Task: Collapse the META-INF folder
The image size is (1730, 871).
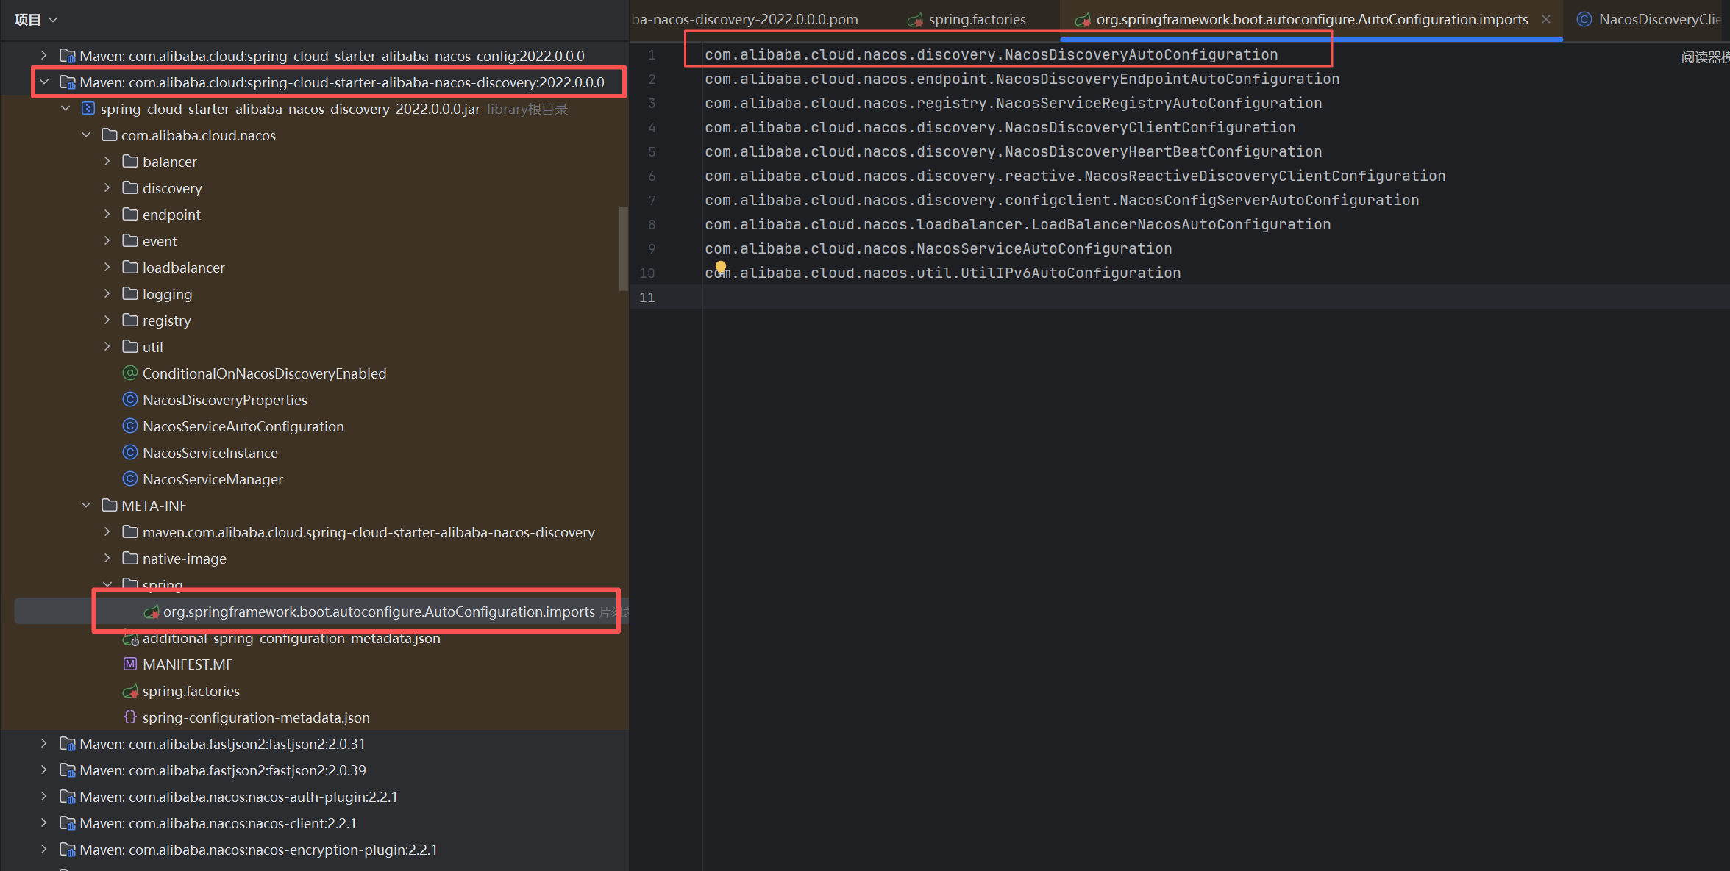Action: coord(86,505)
